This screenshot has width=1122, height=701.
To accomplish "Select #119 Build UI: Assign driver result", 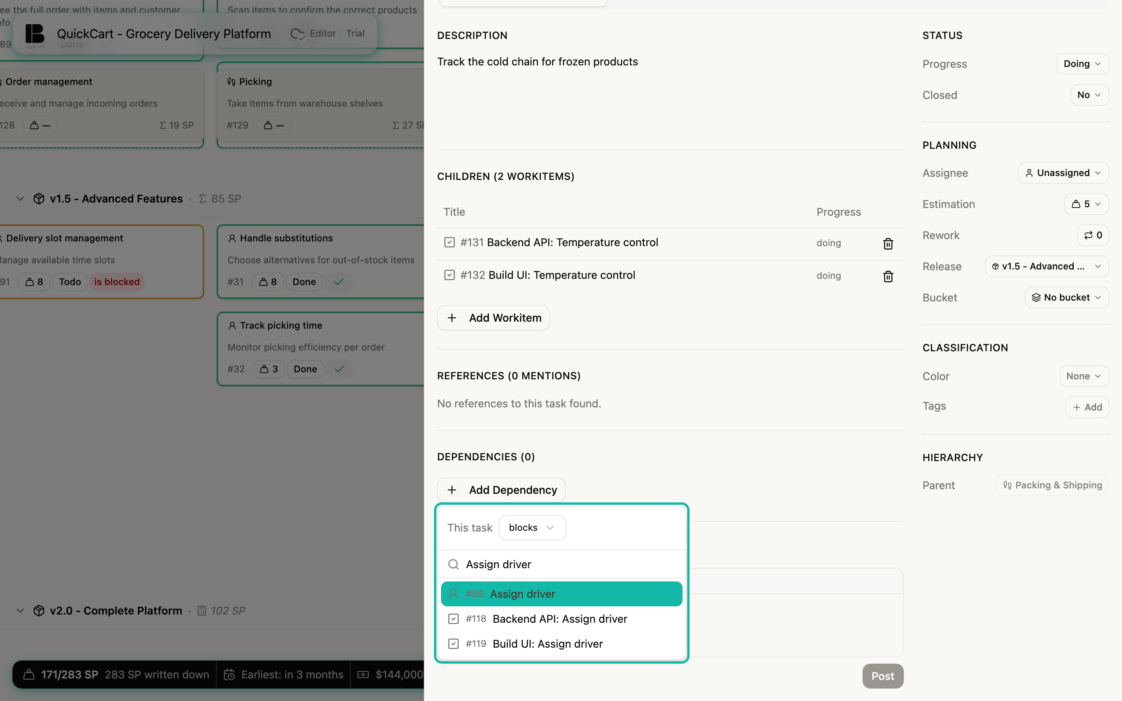I will [561, 644].
